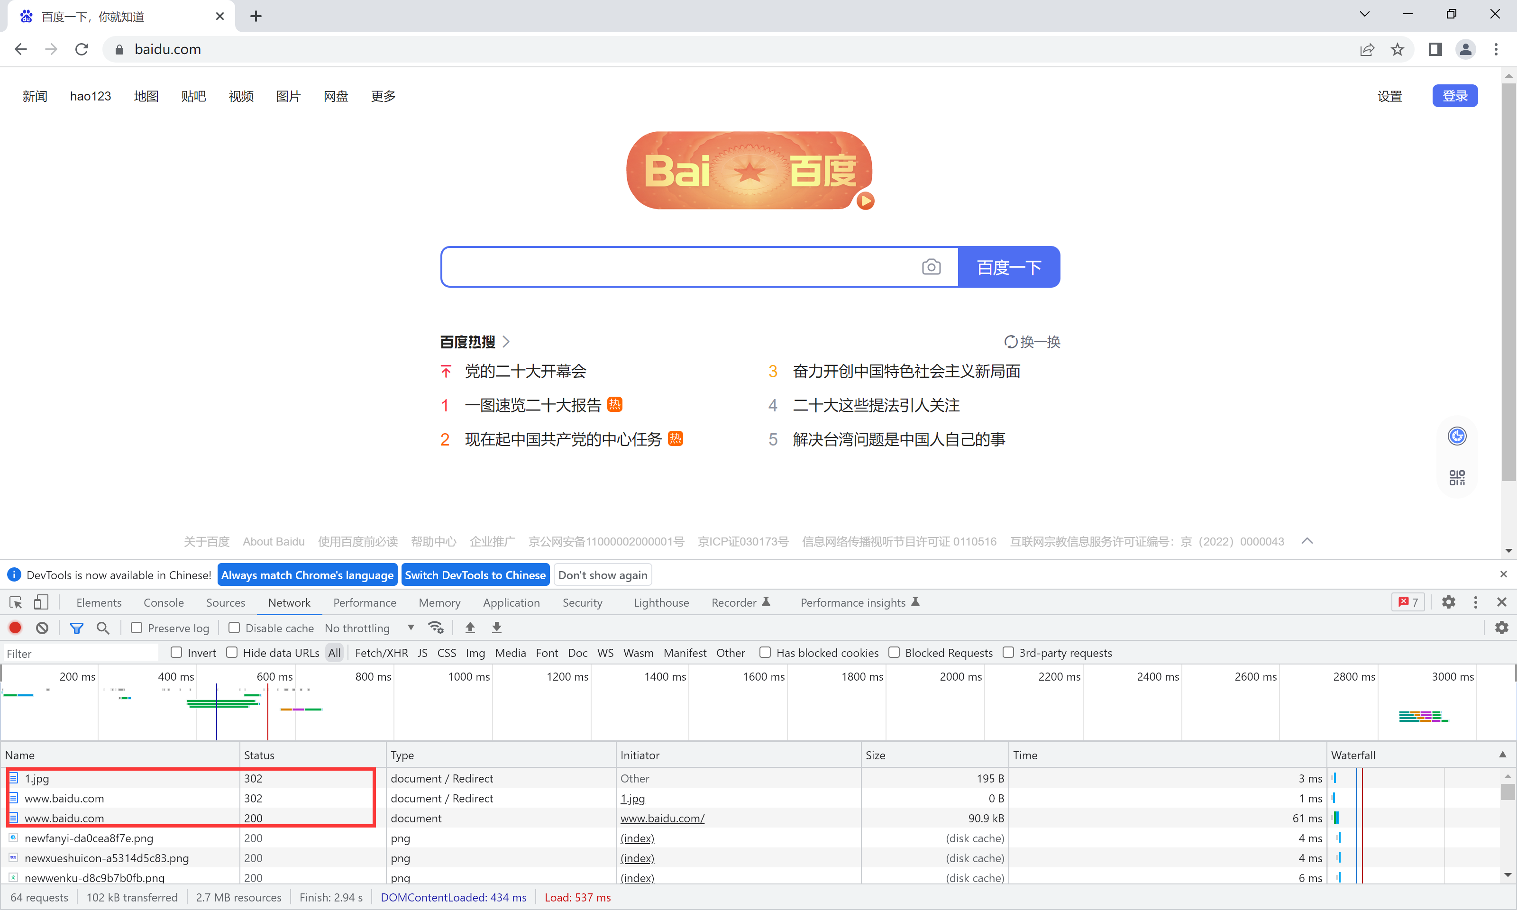This screenshot has width=1517, height=910.
Task: Toggle the network filter funnel icon
Action: coord(77,628)
